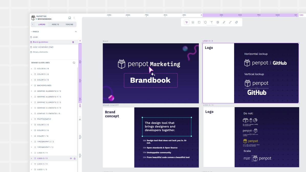Open the layer search icon
Viewport: 306px width, 172px height.
(x=74, y=63)
